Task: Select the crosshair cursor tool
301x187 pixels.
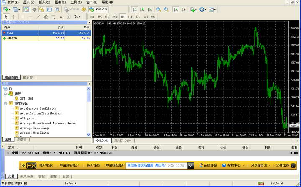Action: pos(14,17)
